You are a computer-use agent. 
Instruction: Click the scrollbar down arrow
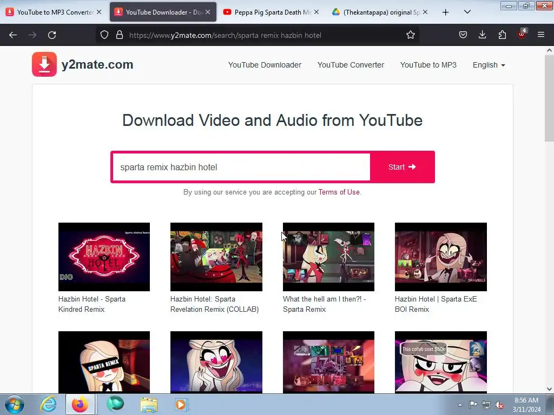[549, 389]
